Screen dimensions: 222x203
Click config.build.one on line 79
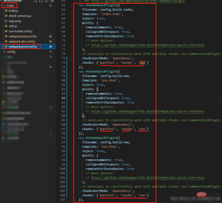coord(114,76)
